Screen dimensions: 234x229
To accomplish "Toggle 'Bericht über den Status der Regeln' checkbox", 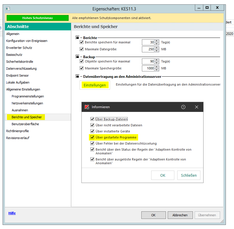I will 92,149.
